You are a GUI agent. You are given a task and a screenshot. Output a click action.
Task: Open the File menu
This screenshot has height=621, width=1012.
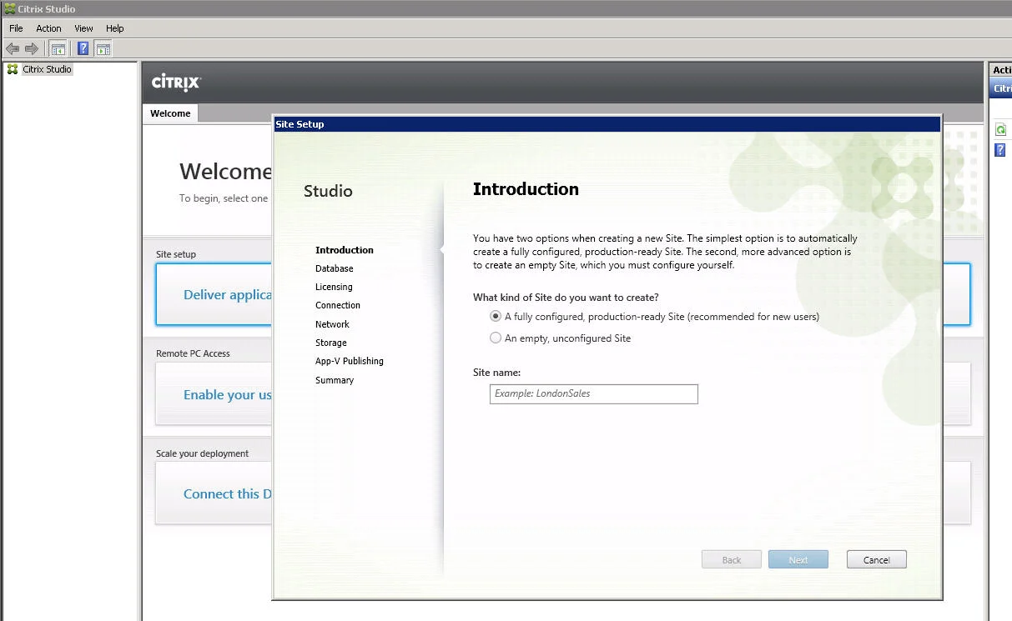(16, 28)
